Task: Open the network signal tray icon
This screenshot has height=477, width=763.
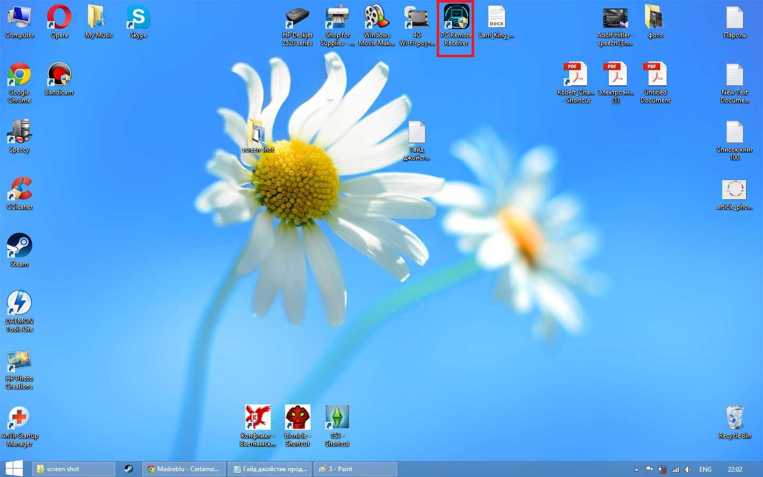Action: coord(675,470)
